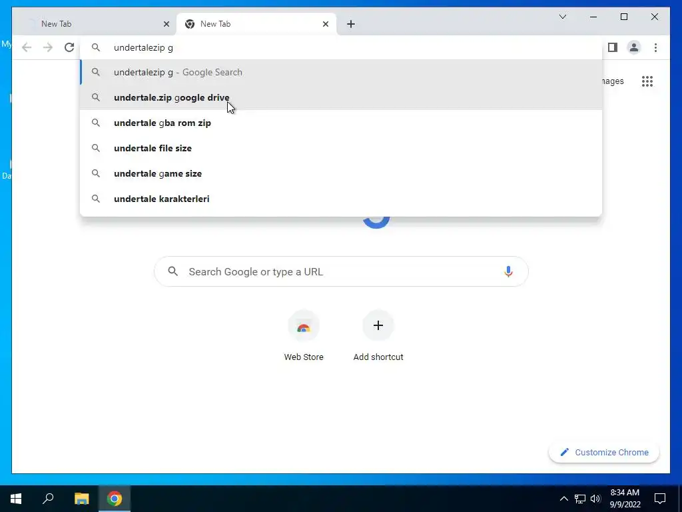Click the Images link

point(613,81)
